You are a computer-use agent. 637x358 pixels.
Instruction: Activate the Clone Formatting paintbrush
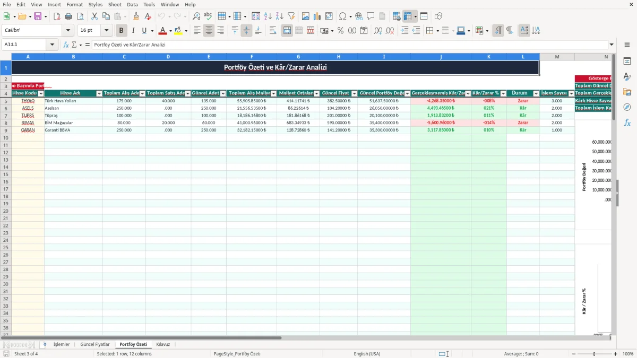[x=136, y=16]
